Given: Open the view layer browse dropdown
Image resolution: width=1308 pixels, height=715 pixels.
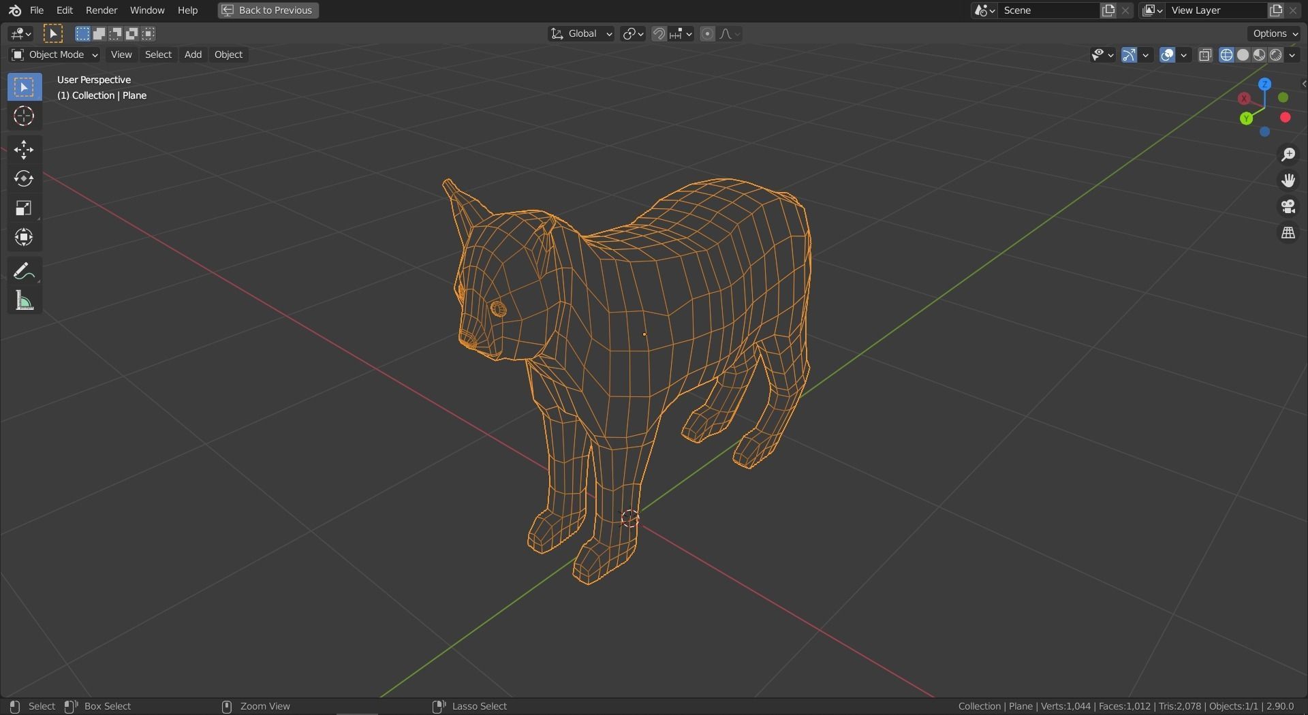Looking at the screenshot, I should coord(1152,10).
